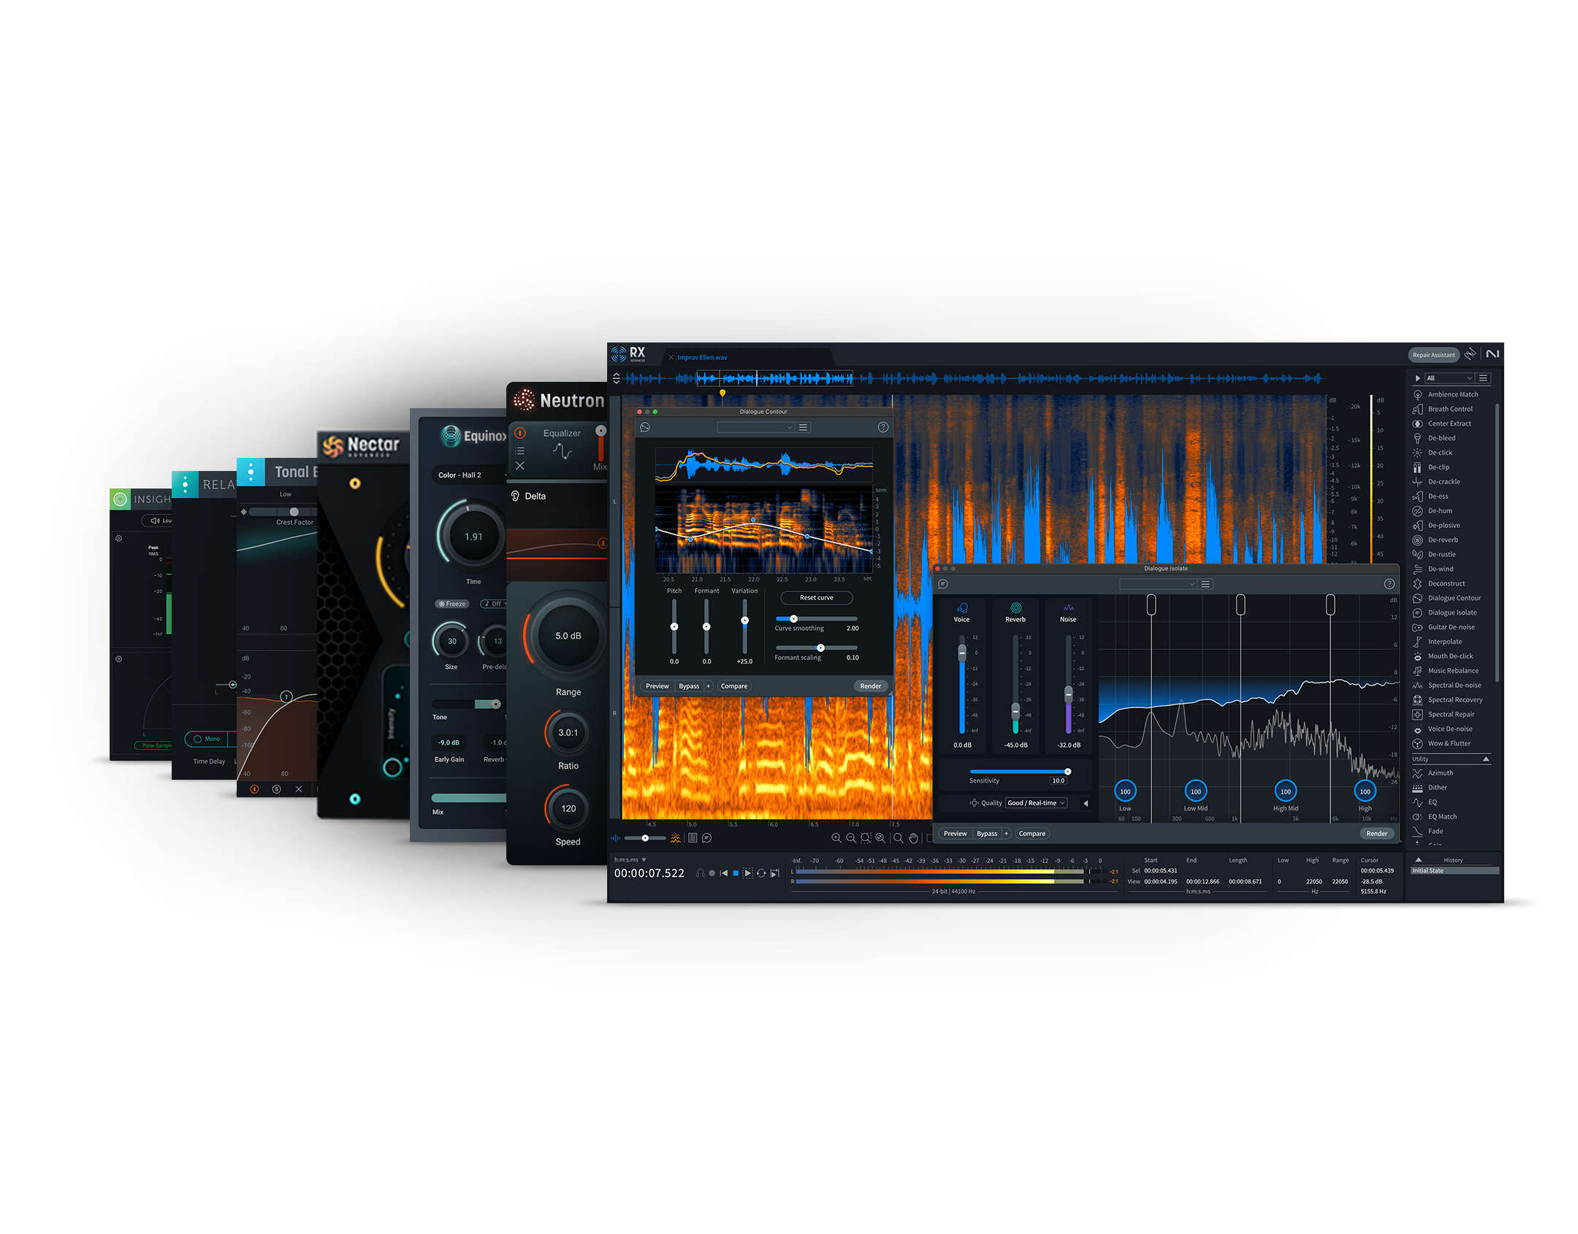This screenshot has width=1578, height=1234.
Task: Open the De-reverb module
Action: click(x=1442, y=540)
